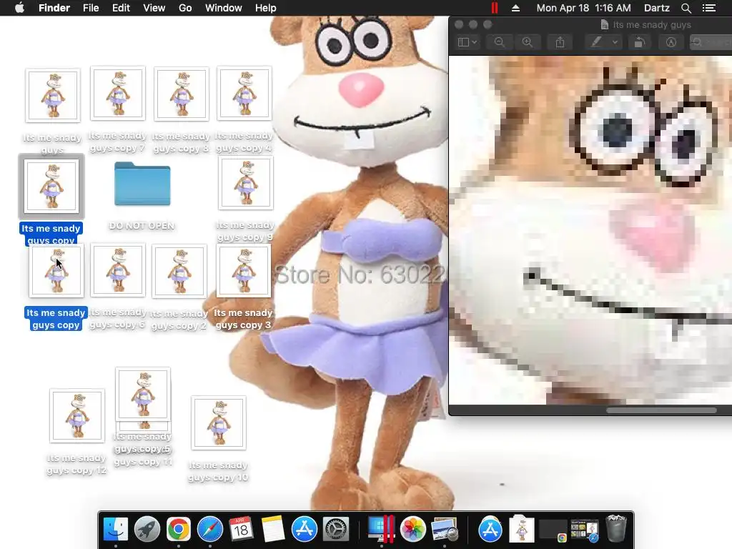Open the Go menu
The width and height of the screenshot is (732, 549).
tap(185, 8)
